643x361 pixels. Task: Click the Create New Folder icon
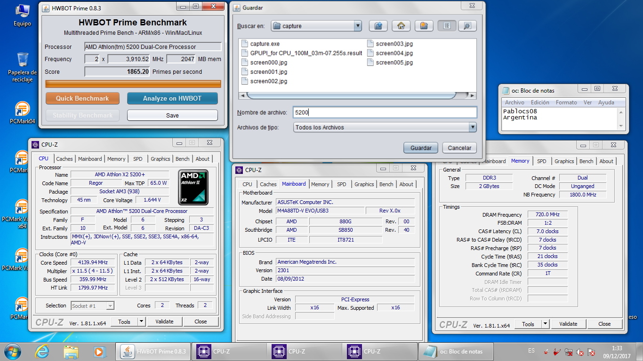[424, 26]
